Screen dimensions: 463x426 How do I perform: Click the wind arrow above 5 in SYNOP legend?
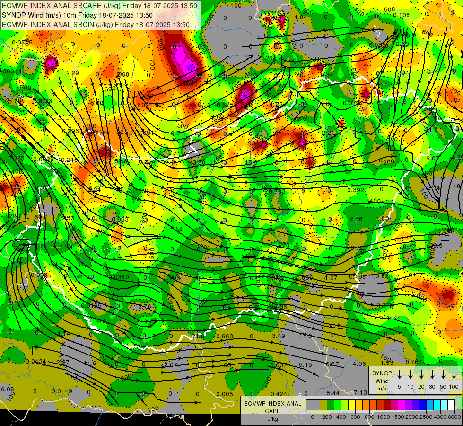[x=399, y=374]
